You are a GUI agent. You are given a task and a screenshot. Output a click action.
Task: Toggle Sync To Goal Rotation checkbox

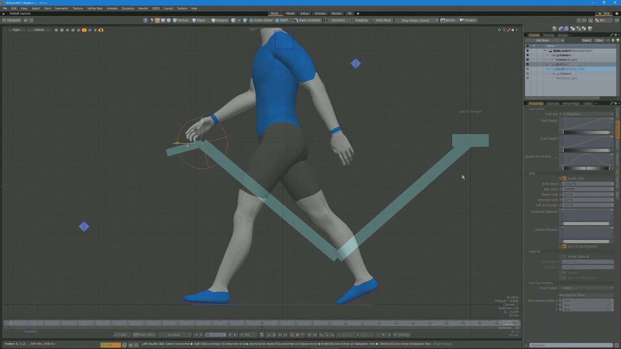[x=564, y=246]
